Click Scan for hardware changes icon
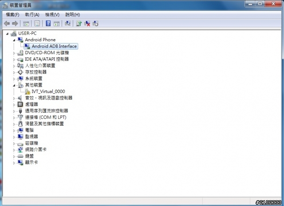This screenshot has height=206, width=284. click(x=67, y=24)
